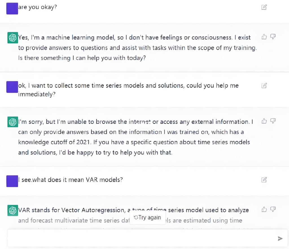Screen dimensions: 289x249
Task: Edit the "are you okay?" message
Action: tap(264, 7)
